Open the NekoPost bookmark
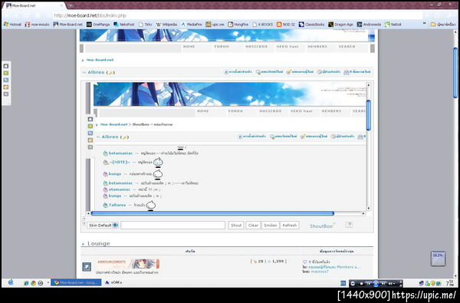460x303 pixels. (x=124, y=25)
